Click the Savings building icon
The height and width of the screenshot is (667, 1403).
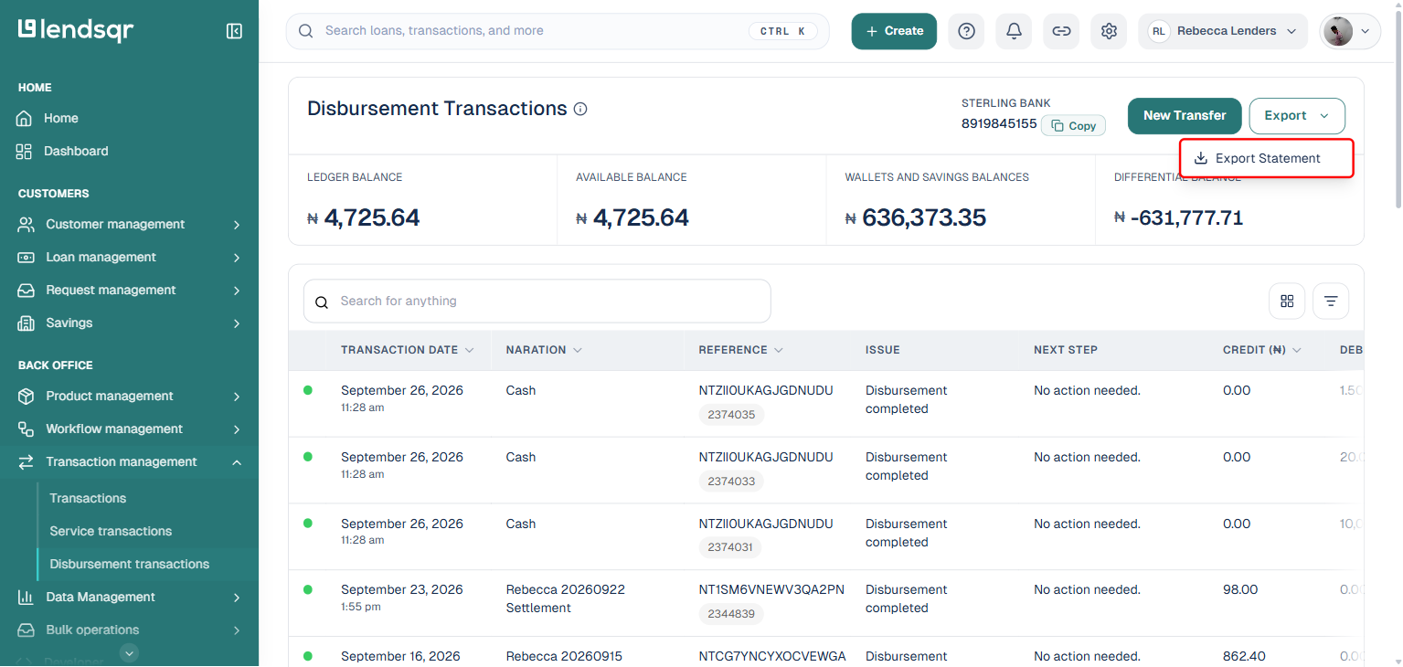point(27,323)
